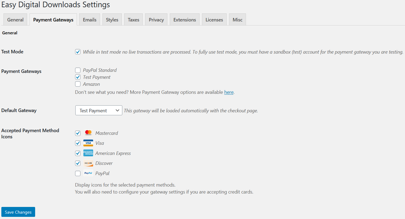Click the 'Easy Digital Downloads Settings' heading

(x=56, y=5)
